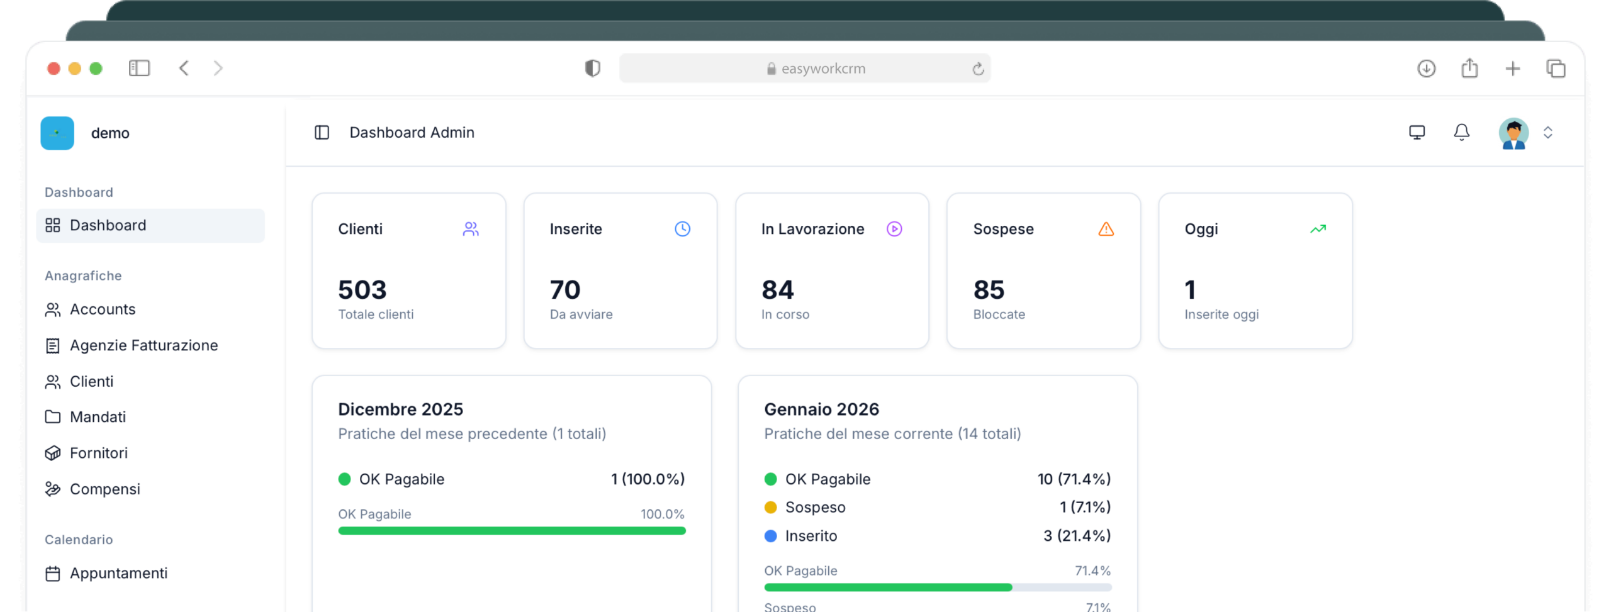Reload the page with refresh icon

click(977, 69)
